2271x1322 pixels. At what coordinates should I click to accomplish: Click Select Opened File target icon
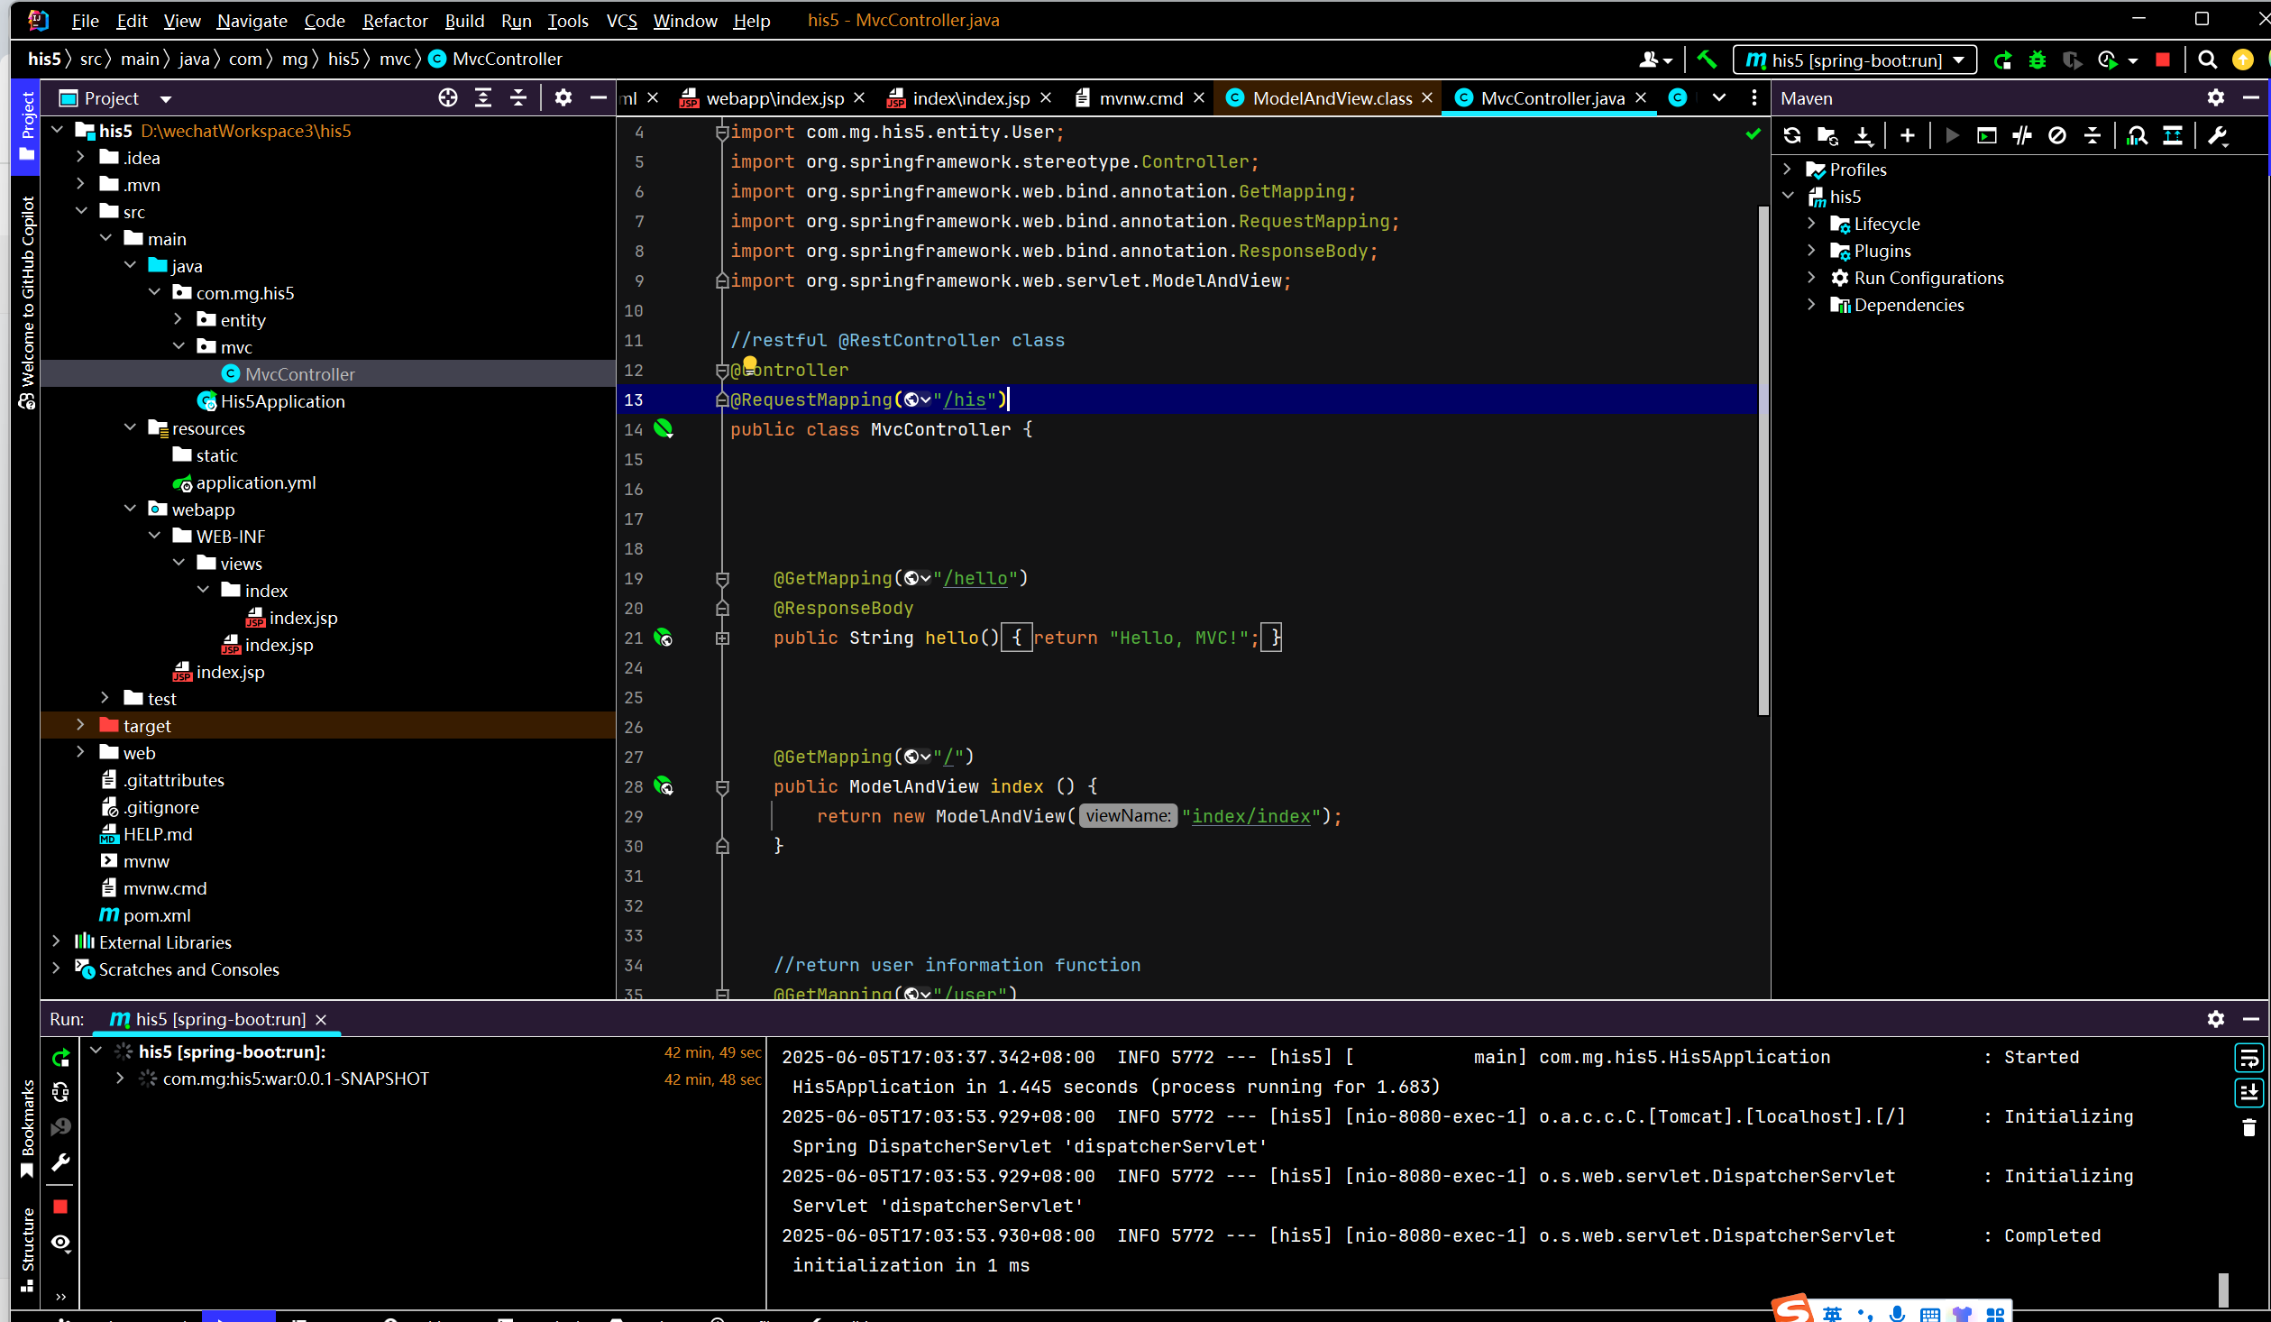click(447, 97)
